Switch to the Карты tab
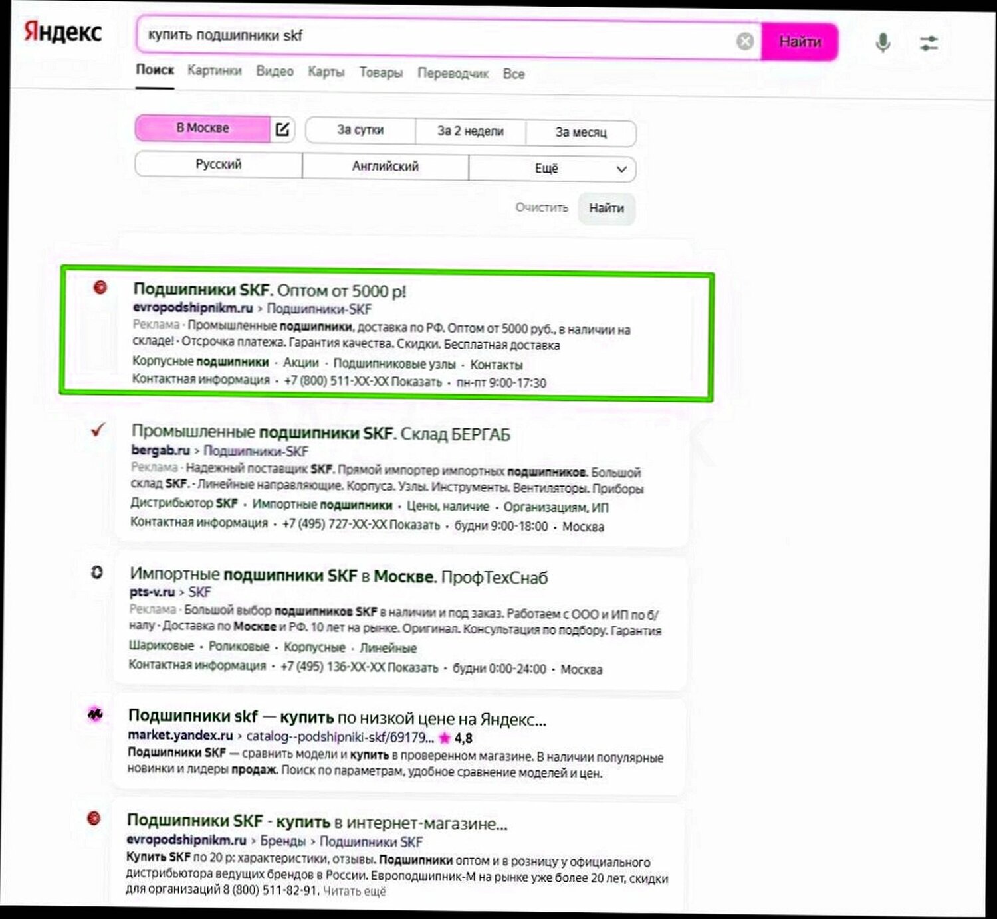The width and height of the screenshot is (997, 919). 326,72
